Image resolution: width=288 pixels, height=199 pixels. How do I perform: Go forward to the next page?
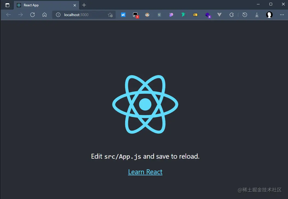[20, 15]
